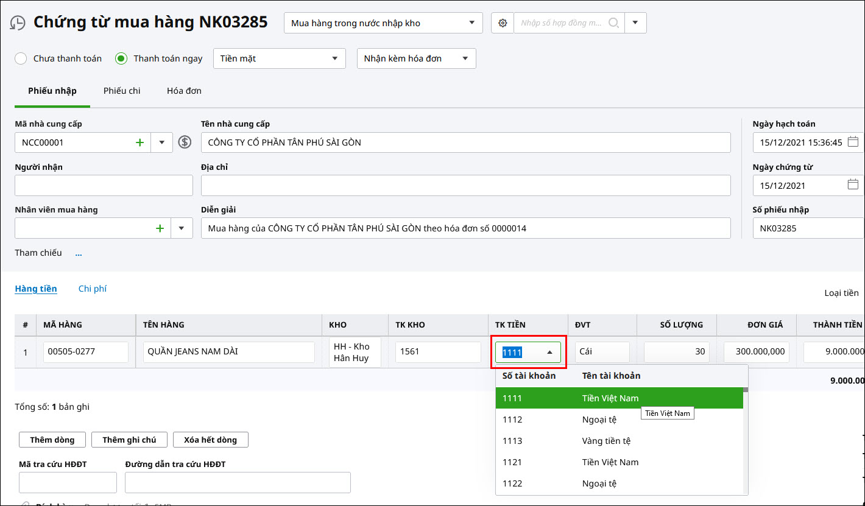Click the history clock icon beside title
Screen dimensions: 865x506
click(x=18, y=23)
